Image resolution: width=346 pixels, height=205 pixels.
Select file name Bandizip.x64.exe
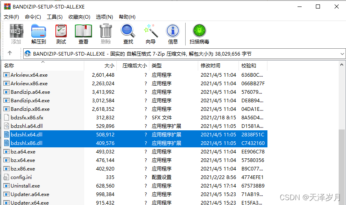(x=30, y=101)
